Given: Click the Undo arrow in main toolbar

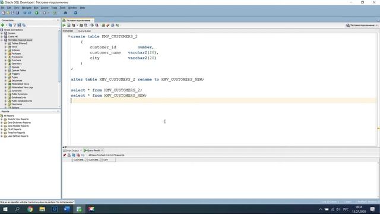Looking at the screenshot, I should coord(25,13).
